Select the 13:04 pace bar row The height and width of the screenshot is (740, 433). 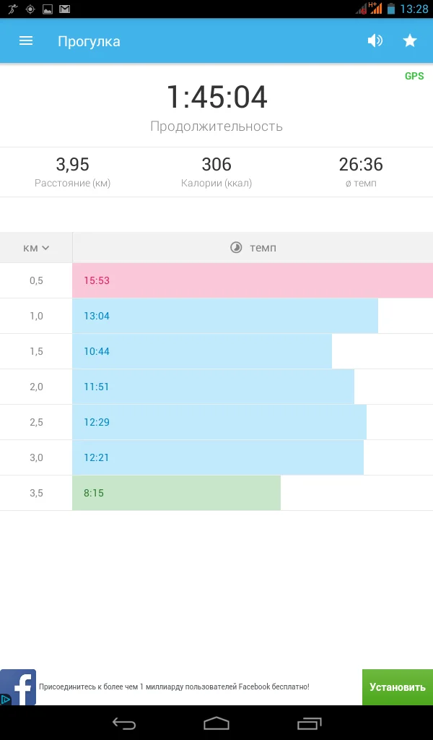point(225,316)
